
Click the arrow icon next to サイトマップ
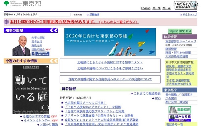tap(181, 15)
